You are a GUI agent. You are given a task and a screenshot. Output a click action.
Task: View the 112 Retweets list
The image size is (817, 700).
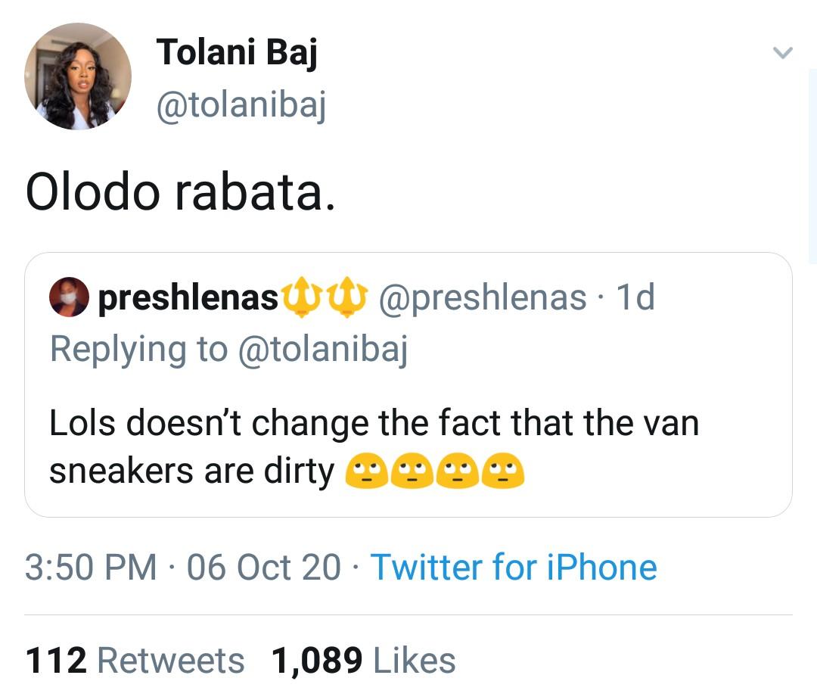[135, 661]
